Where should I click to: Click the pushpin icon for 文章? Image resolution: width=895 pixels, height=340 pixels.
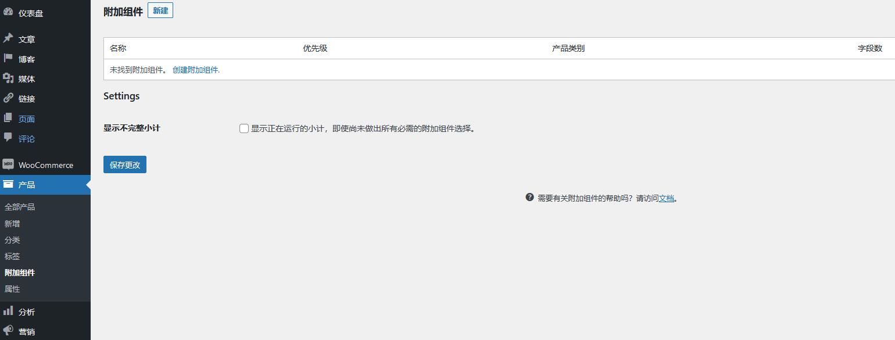tap(8, 38)
